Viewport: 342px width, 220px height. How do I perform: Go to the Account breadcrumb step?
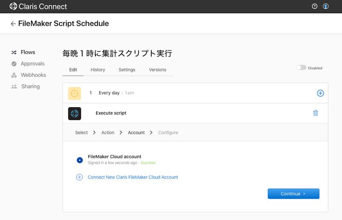coord(136,132)
